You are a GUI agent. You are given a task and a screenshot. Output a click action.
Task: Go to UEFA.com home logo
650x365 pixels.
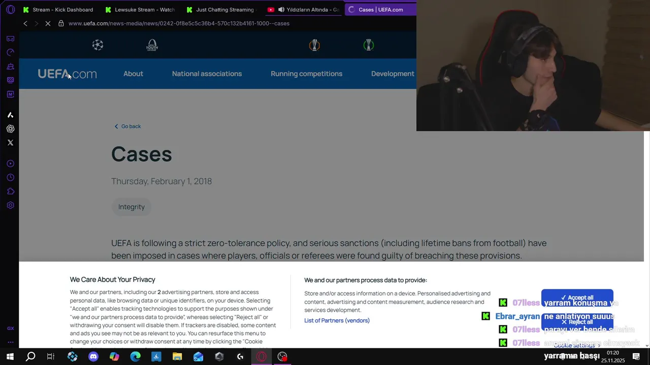point(67,74)
